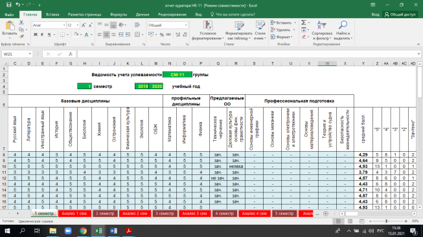Increase decimal places
This screenshot has width=423, height=237.
177,34
